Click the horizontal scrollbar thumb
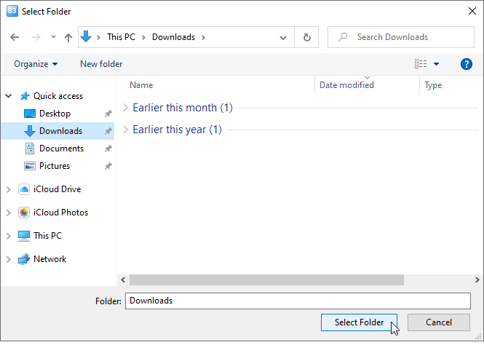The width and height of the screenshot is (484, 345). click(x=266, y=280)
